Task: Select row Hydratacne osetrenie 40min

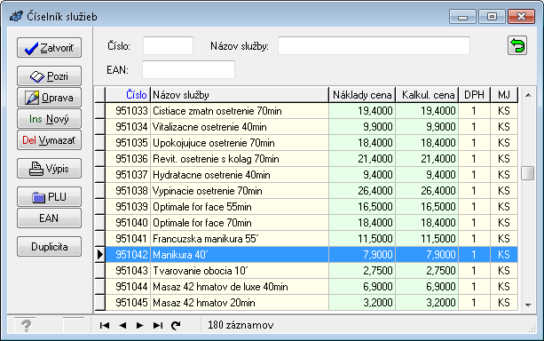Action: coord(311,175)
